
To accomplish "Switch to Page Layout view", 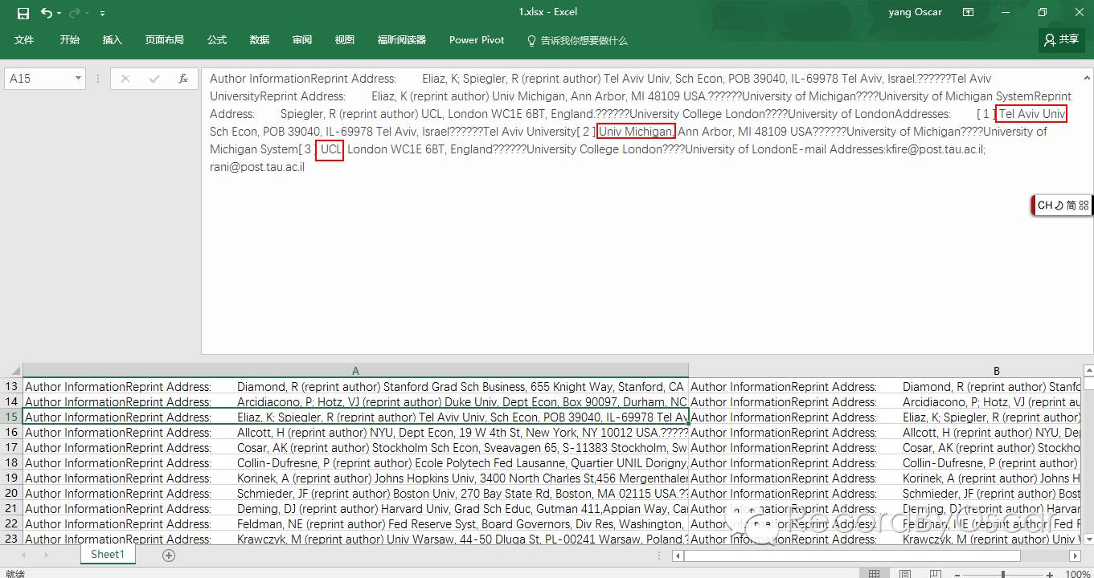I will (x=905, y=573).
